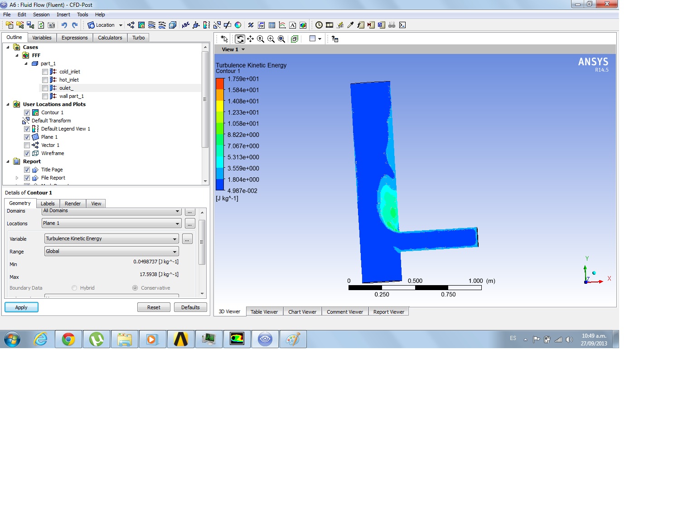Click the Windows Start button
Screen dimensions: 678x505
click(x=12, y=339)
